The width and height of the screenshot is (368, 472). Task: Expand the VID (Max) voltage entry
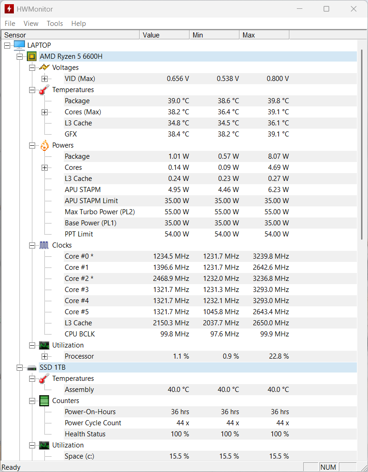tap(44, 79)
